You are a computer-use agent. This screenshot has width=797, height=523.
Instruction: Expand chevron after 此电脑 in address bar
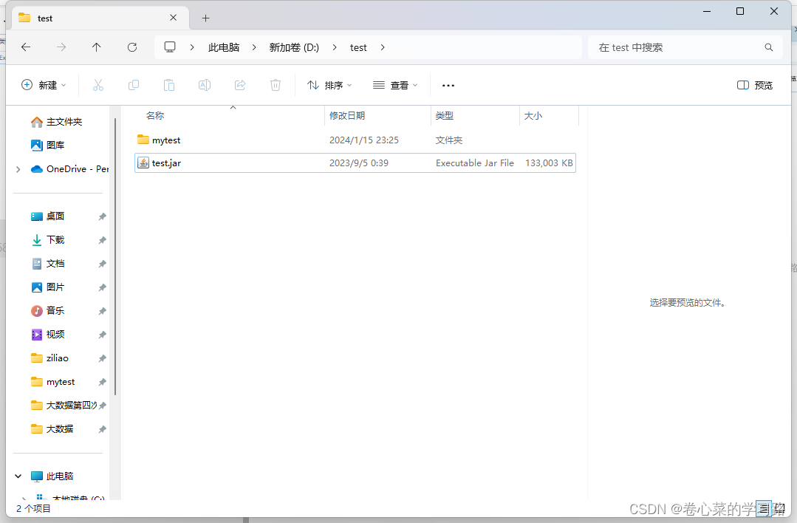pyautogui.click(x=254, y=47)
